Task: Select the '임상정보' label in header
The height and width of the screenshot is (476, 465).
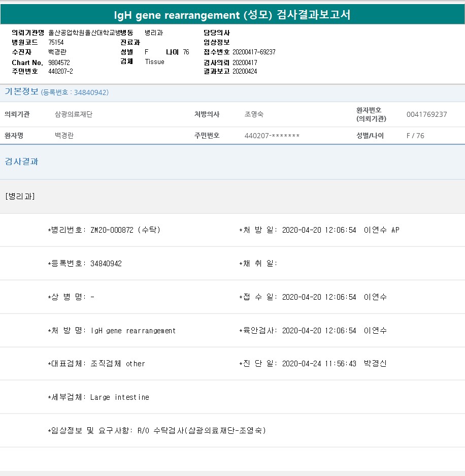Action: point(217,42)
